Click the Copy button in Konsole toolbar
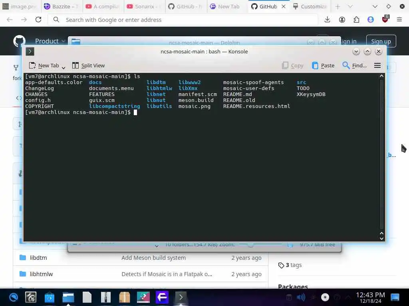This screenshot has height=306, width=409. 292,66
